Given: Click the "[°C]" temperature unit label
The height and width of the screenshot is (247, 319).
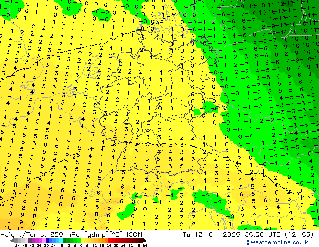Looking at the screenshot, I should coord(116,235).
